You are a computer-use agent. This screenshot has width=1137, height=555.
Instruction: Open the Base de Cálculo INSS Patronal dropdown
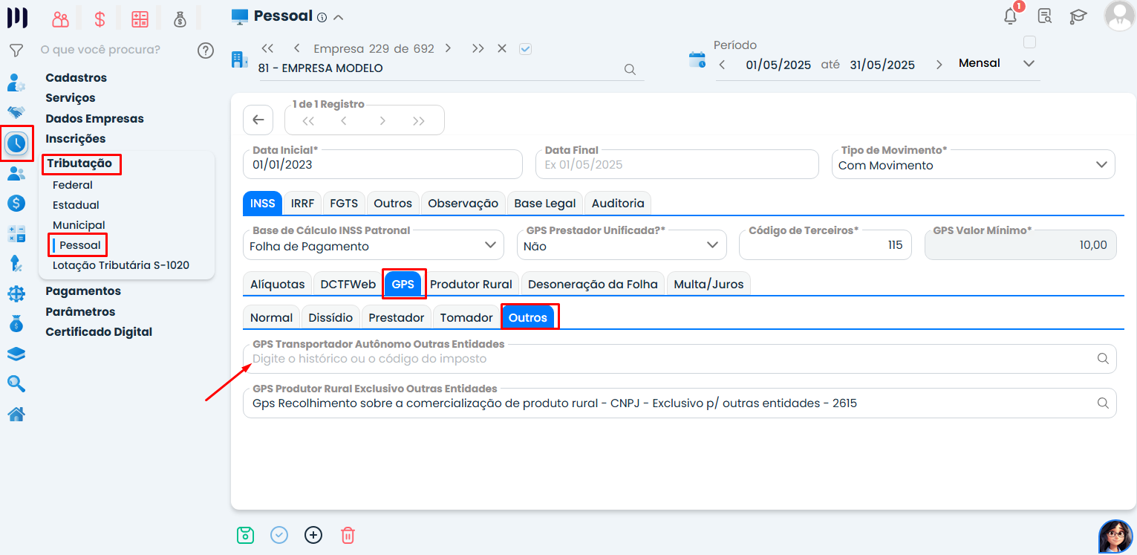click(489, 245)
